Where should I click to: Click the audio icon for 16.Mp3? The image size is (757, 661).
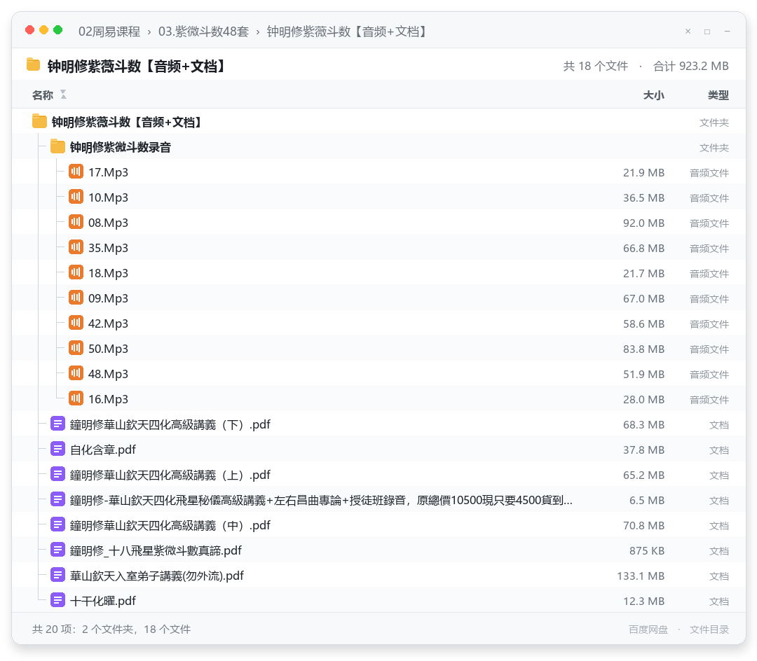click(x=76, y=398)
